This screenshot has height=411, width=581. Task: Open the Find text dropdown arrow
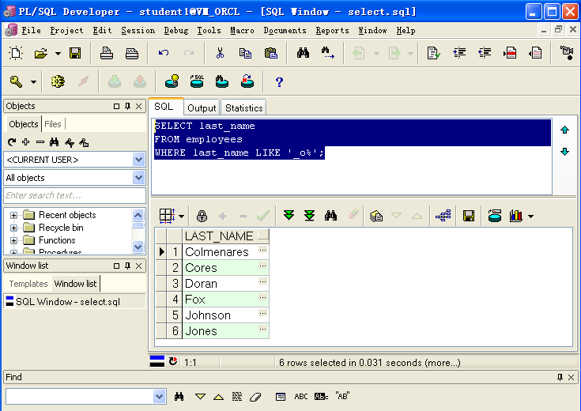(160, 397)
